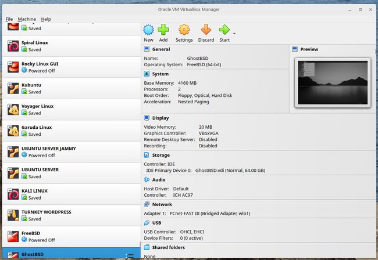Open the File menu
Viewport: 378px width, 260px height.
point(9,19)
